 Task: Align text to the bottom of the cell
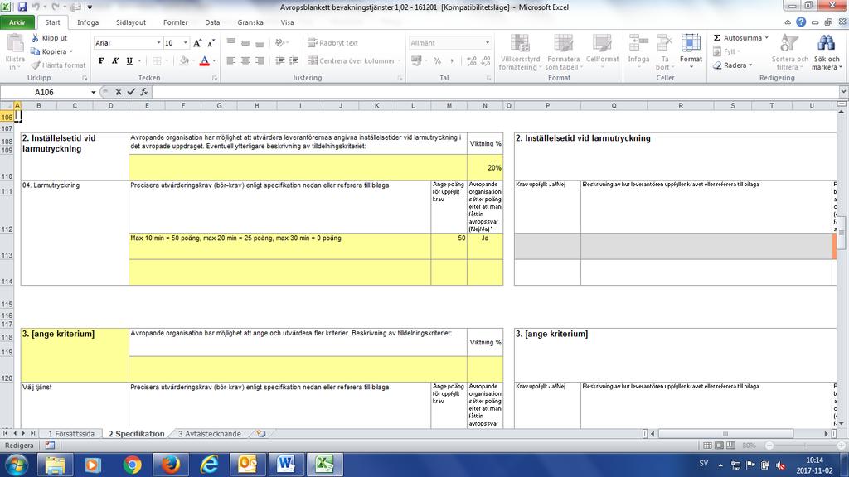click(x=260, y=42)
